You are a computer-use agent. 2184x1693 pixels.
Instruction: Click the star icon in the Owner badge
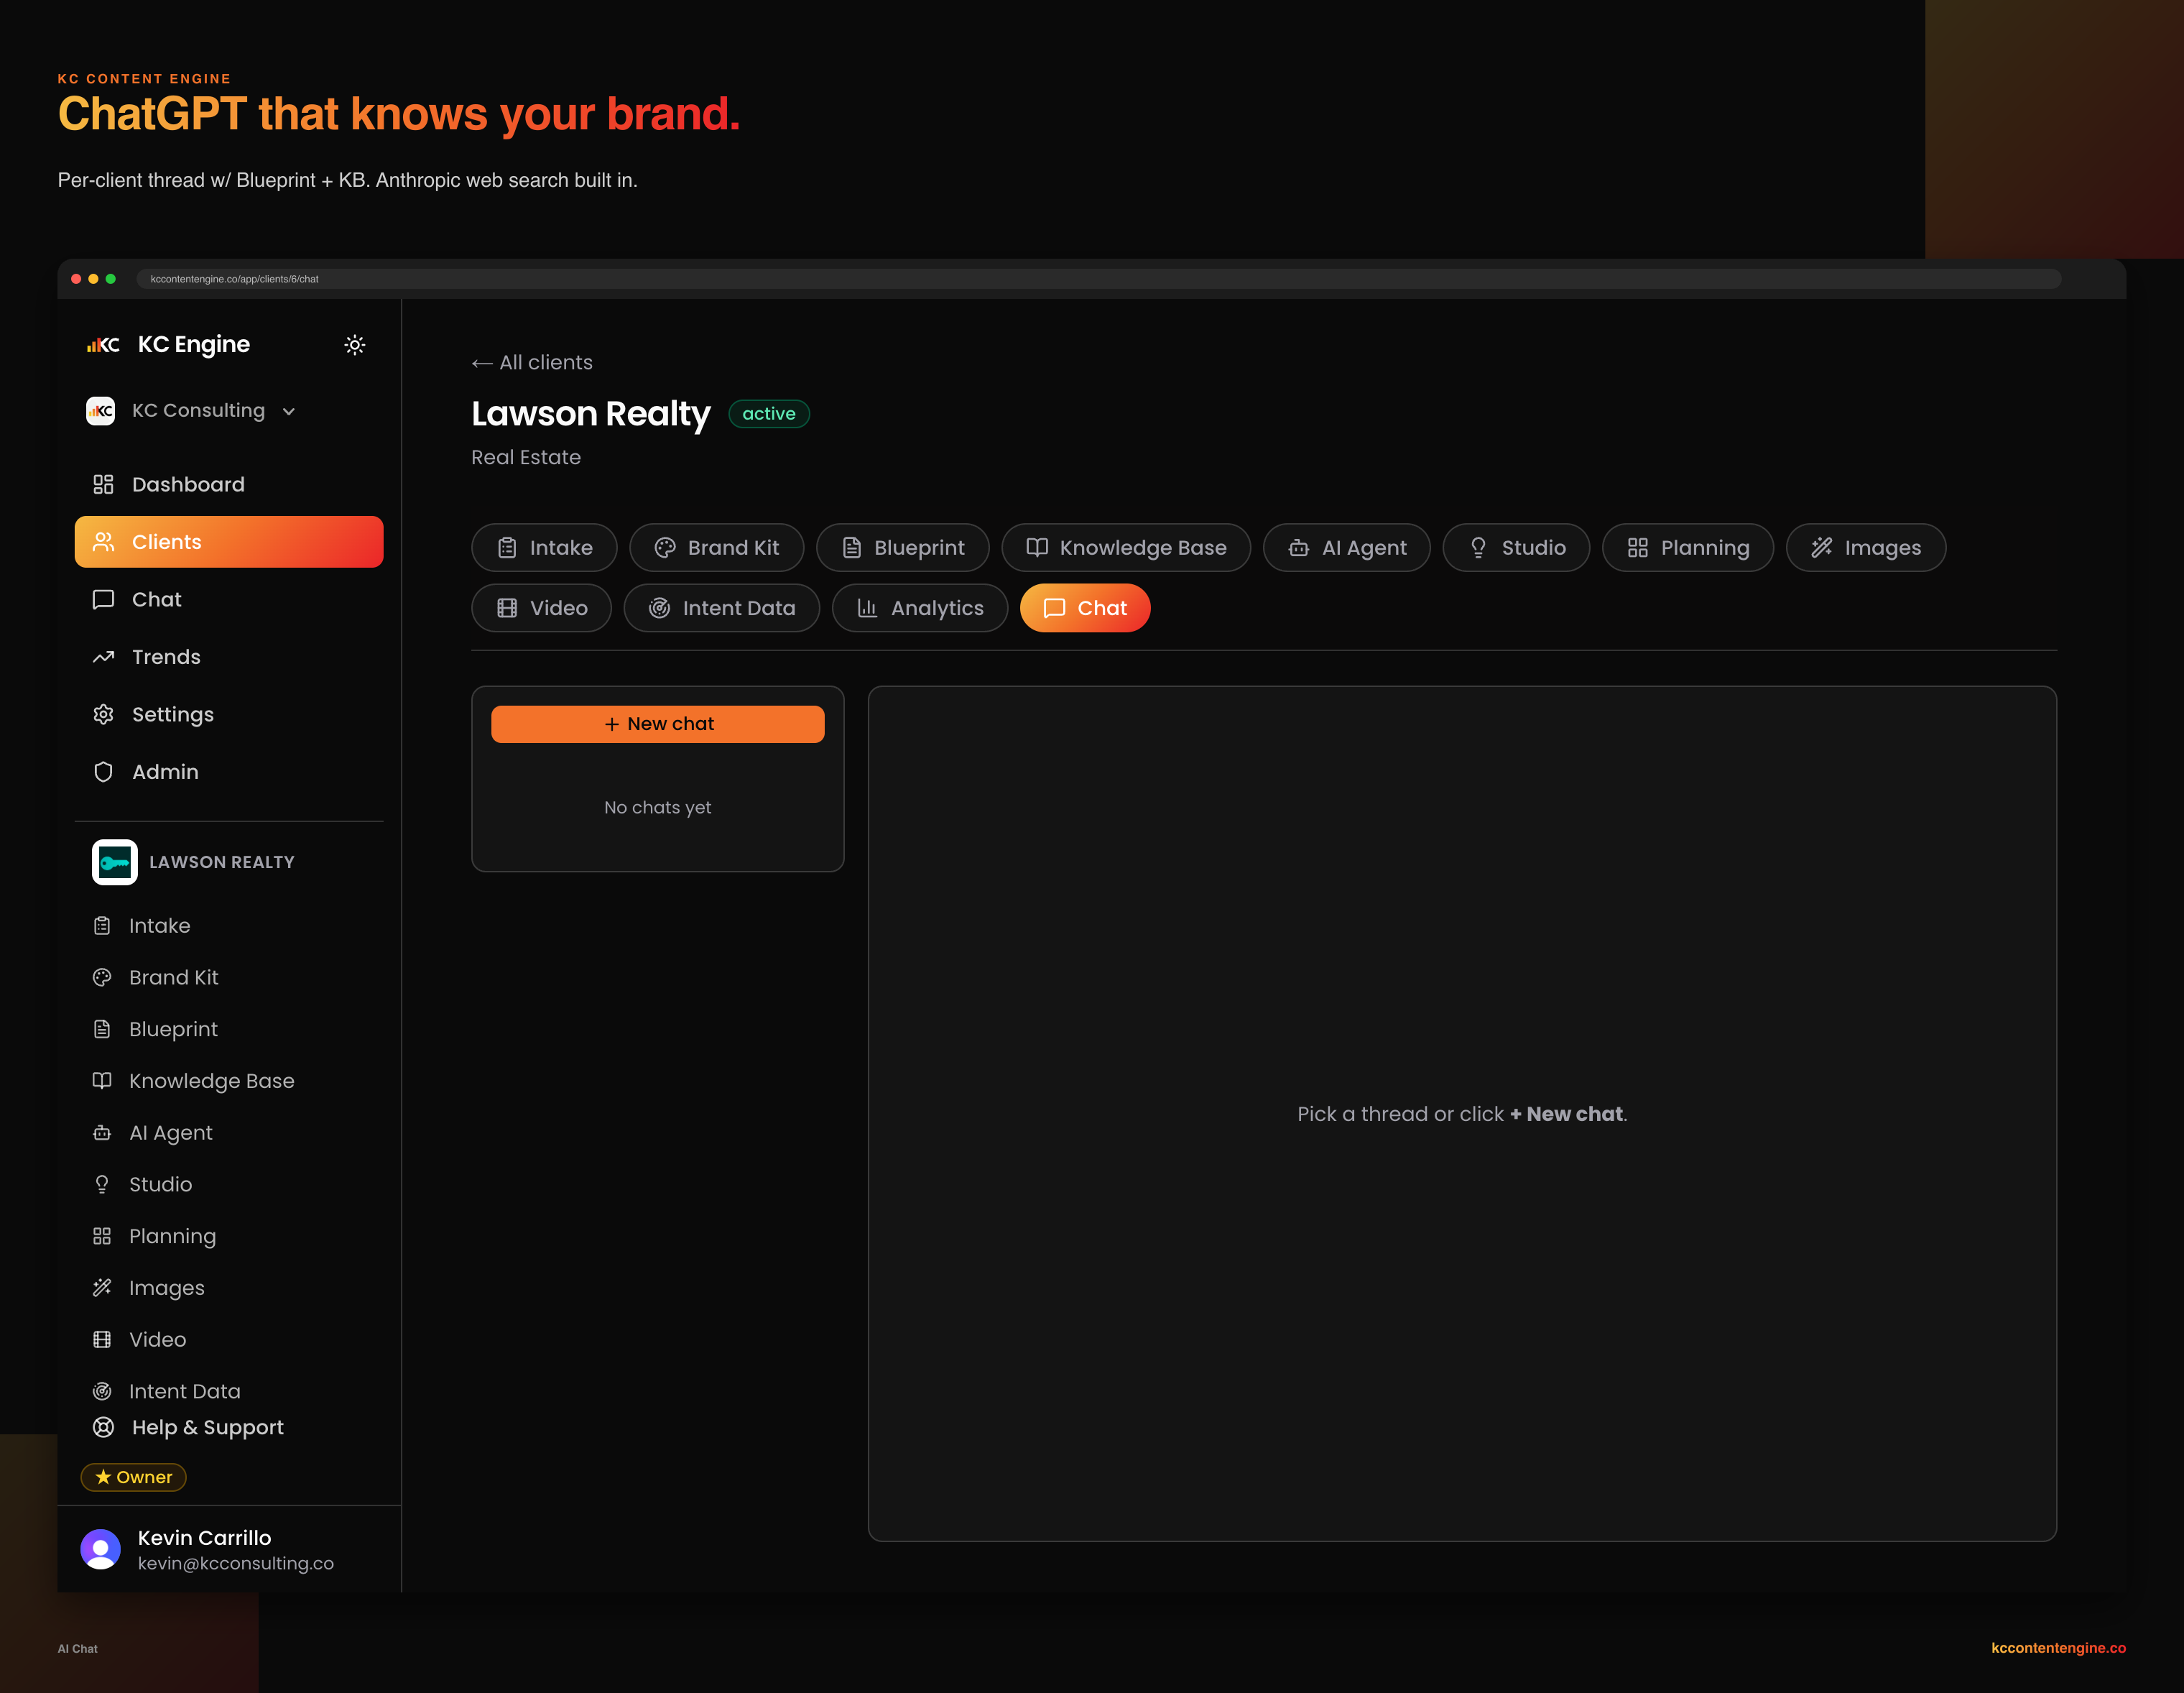103,1477
